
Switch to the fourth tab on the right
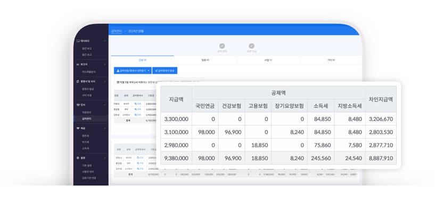tap(331, 60)
